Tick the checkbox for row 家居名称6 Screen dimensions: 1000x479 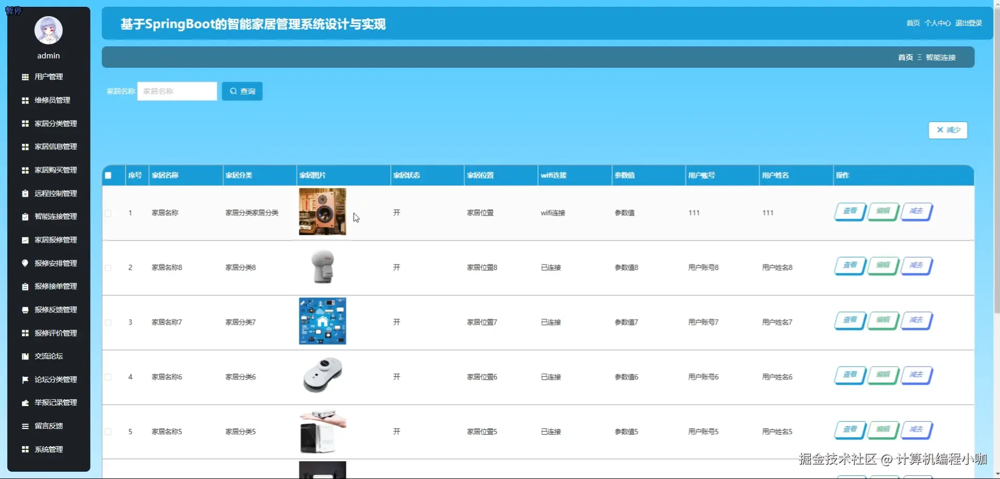(108, 377)
